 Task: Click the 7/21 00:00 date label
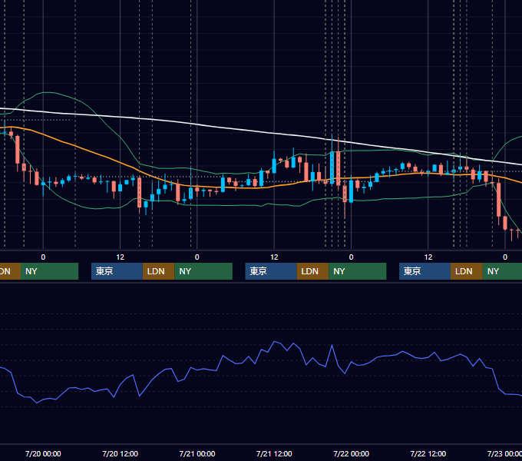pyautogui.click(x=197, y=453)
